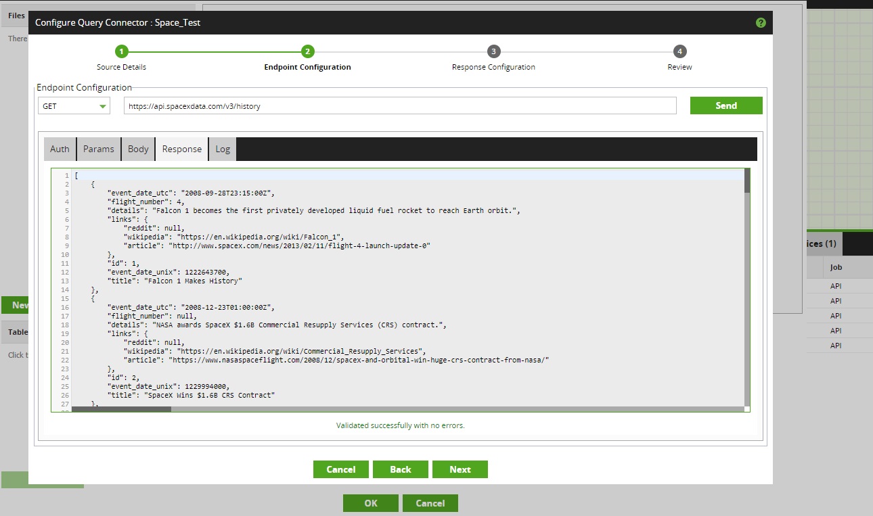Cancel the Space_Test connector configuration
This screenshot has height=516, width=873.
[x=340, y=469]
